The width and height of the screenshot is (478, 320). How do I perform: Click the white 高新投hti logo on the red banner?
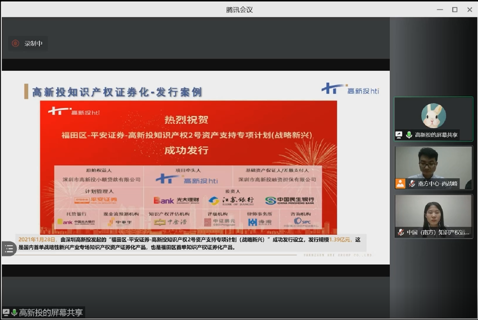[x=74, y=111]
